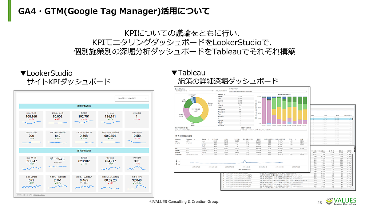
Task: Click the 基本指標(週次) section header
Action: pyautogui.click(x=84, y=106)
